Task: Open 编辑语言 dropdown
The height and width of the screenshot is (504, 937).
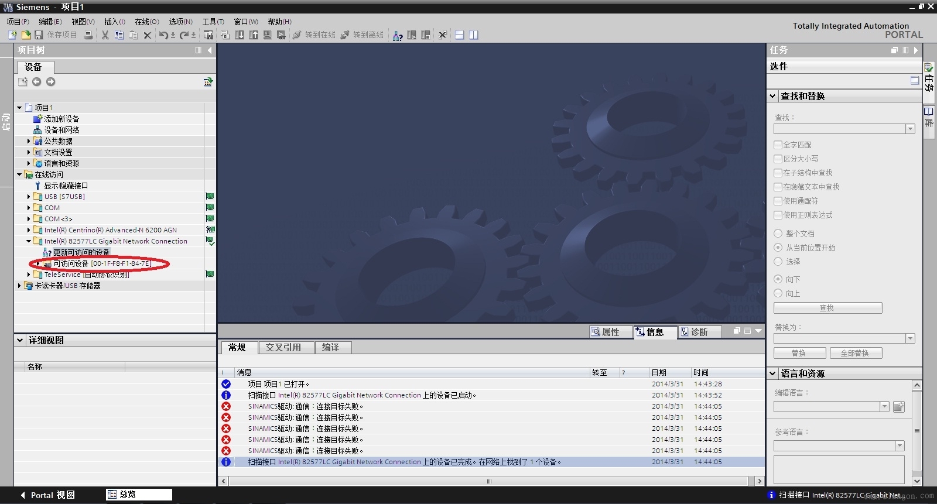Action: (x=884, y=406)
